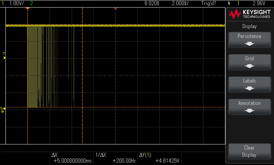The image size is (274, 165).
Task: Open the Grid softkey menu
Action: tap(249, 62)
